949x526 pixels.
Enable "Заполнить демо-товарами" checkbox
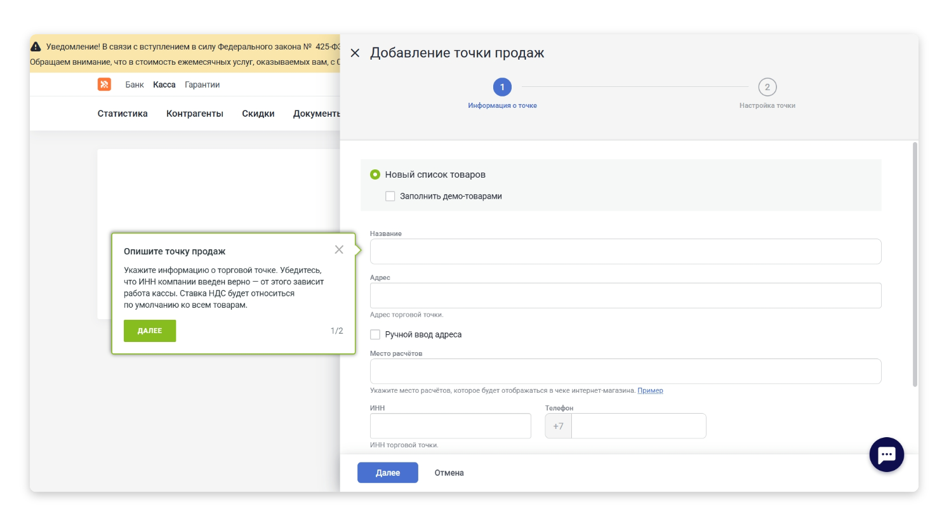click(x=390, y=197)
